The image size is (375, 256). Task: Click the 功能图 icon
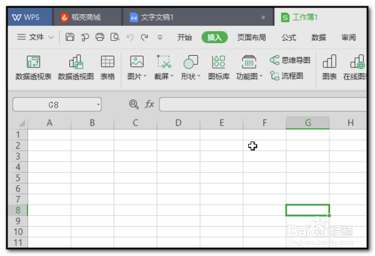249,62
